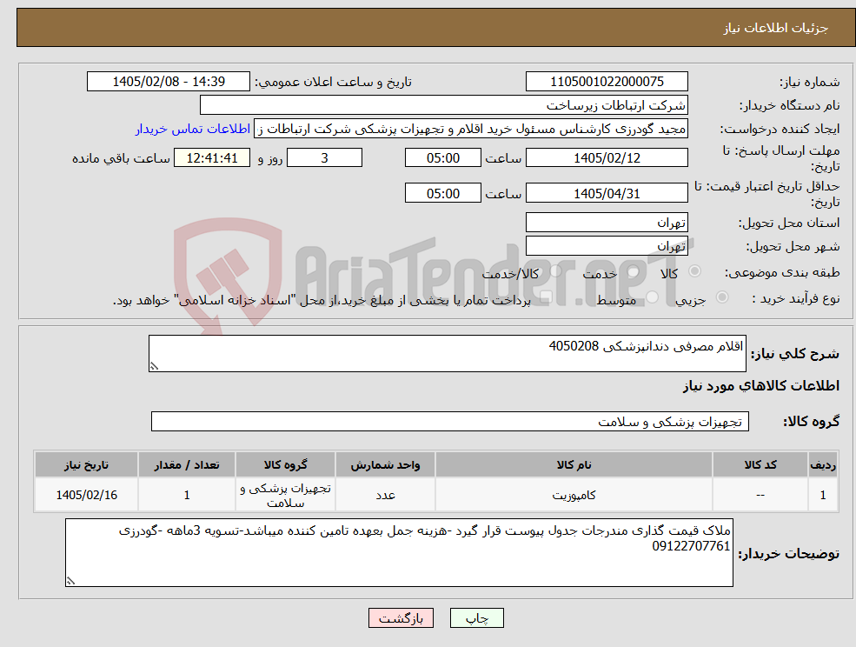
Task: Click the بازگشت back button
Action: [401, 618]
